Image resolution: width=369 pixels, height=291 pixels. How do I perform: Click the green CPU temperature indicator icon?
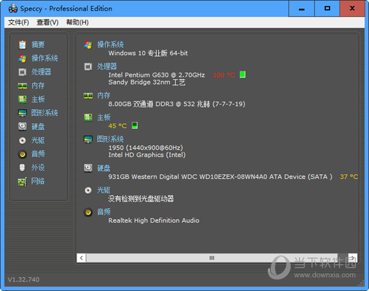[x=242, y=74]
